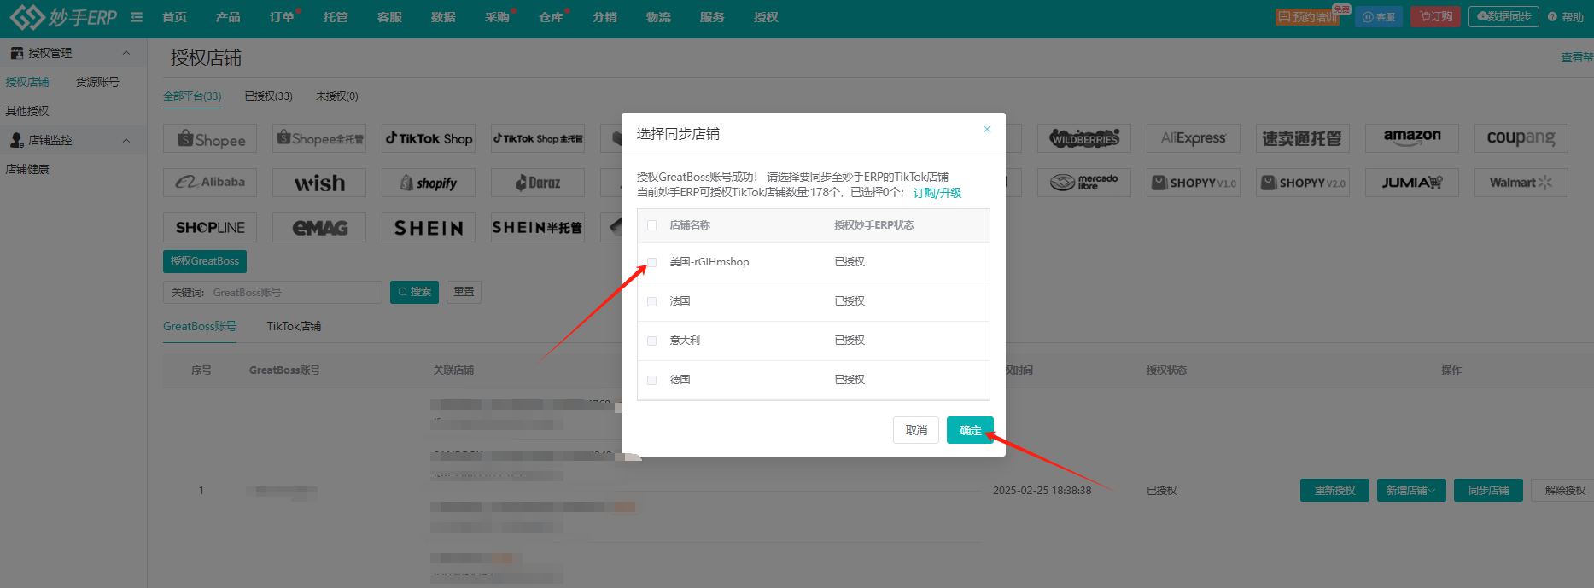Select the Shopee platform tile
Screen dimensions: 1594x588
pyautogui.click(x=211, y=138)
